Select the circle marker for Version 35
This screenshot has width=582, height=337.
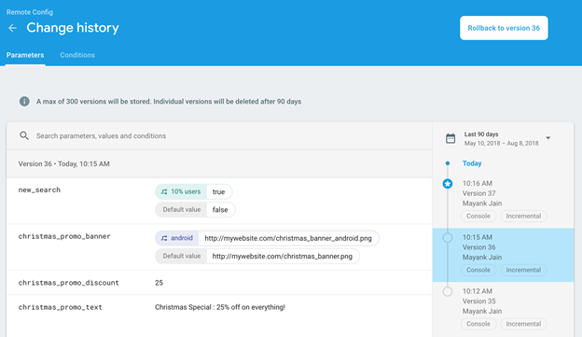click(x=448, y=291)
